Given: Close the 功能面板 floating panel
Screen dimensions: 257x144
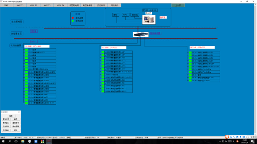Looking at the screenshot, I should tap(19, 112).
